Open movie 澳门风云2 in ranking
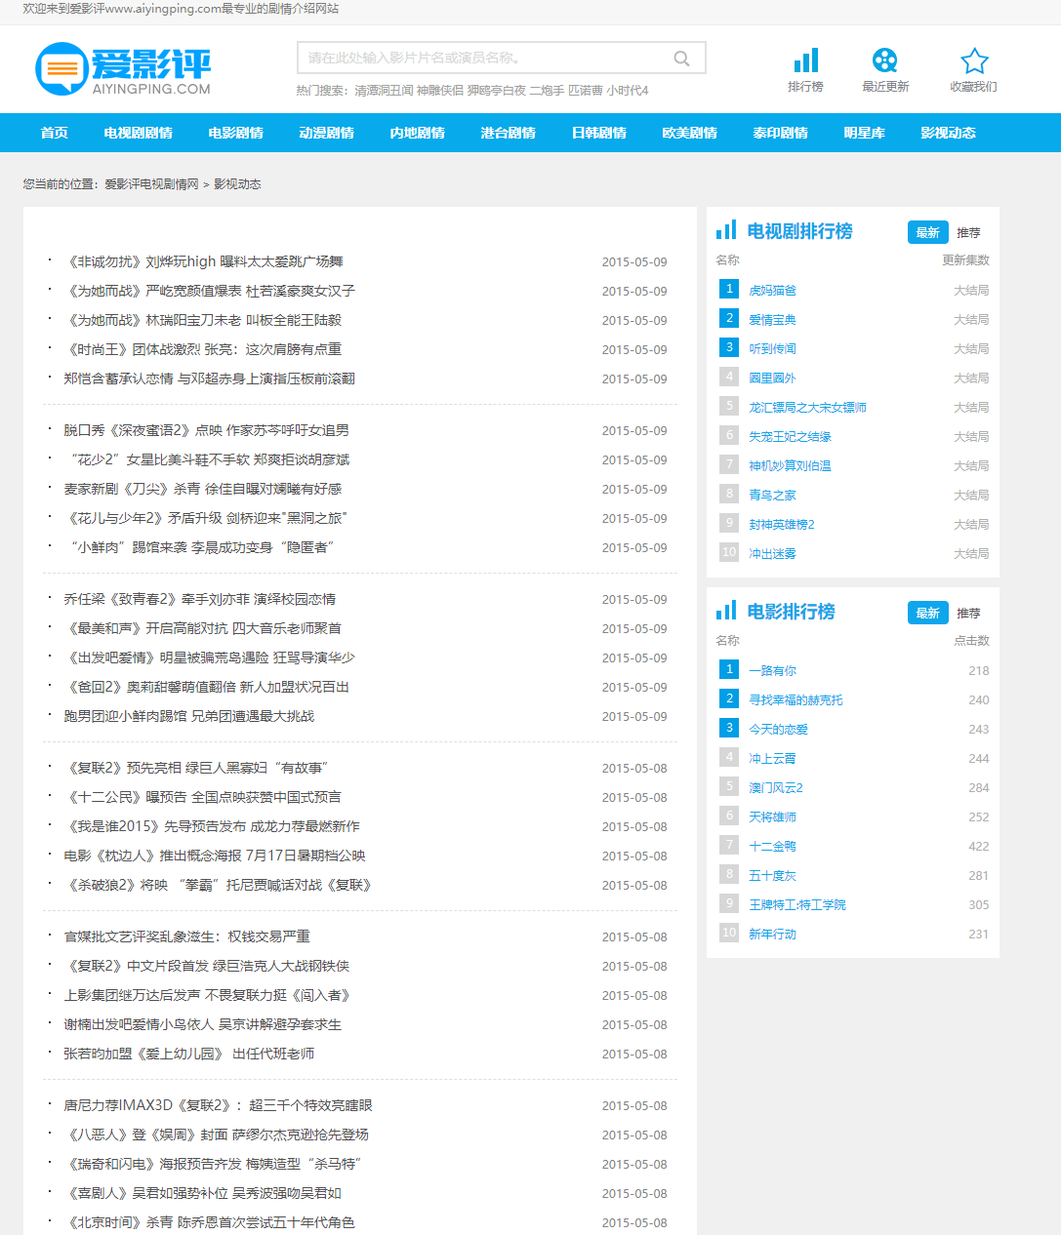1061x1235 pixels. (775, 788)
